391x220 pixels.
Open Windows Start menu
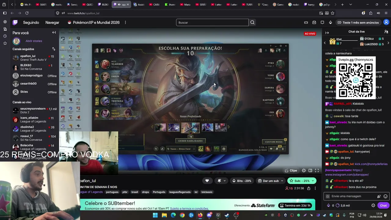[155, 215]
